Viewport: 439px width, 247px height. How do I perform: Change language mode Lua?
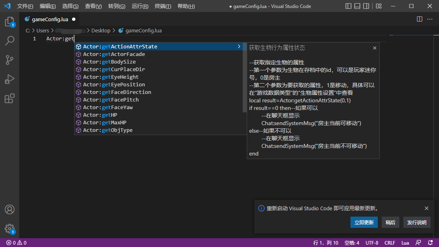pyautogui.click(x=405, y=243)
